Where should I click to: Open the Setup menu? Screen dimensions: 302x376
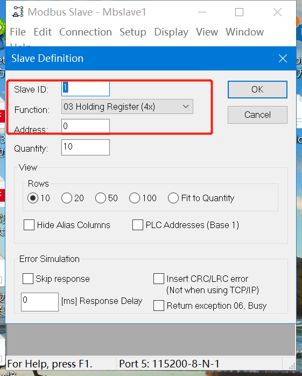click(133, 32)
